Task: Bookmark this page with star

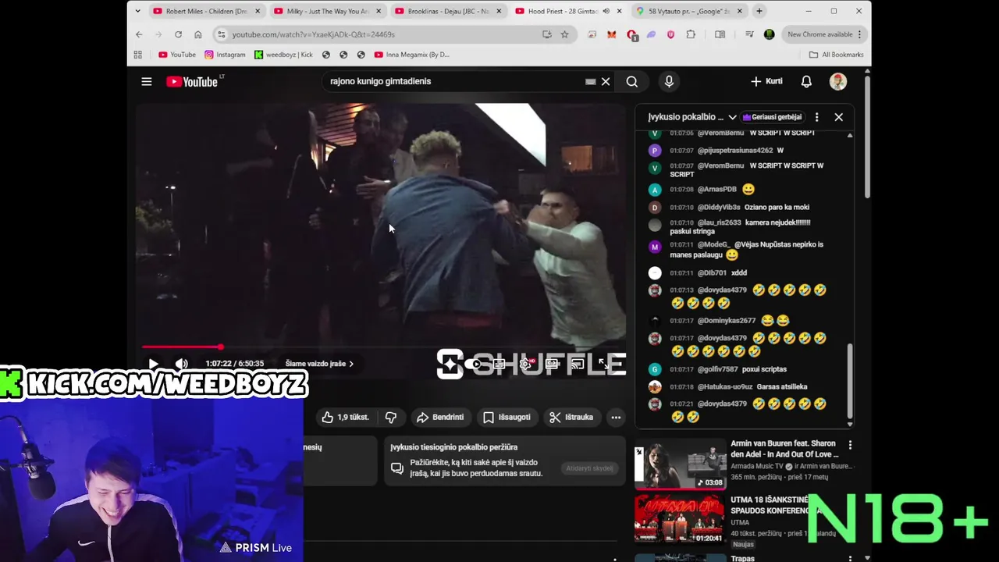Action: pyautogui.click(x=564, y=34)
